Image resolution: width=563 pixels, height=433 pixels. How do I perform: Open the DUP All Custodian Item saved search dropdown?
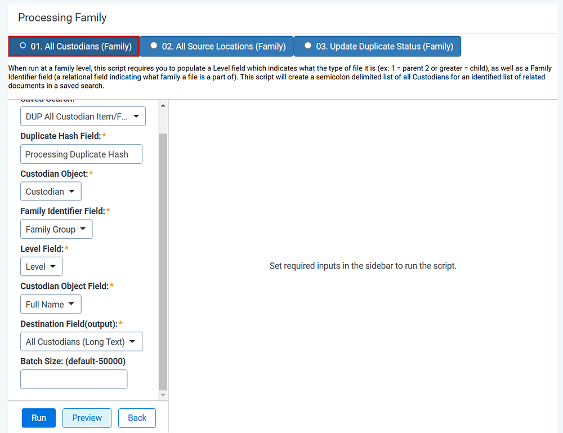83,117
